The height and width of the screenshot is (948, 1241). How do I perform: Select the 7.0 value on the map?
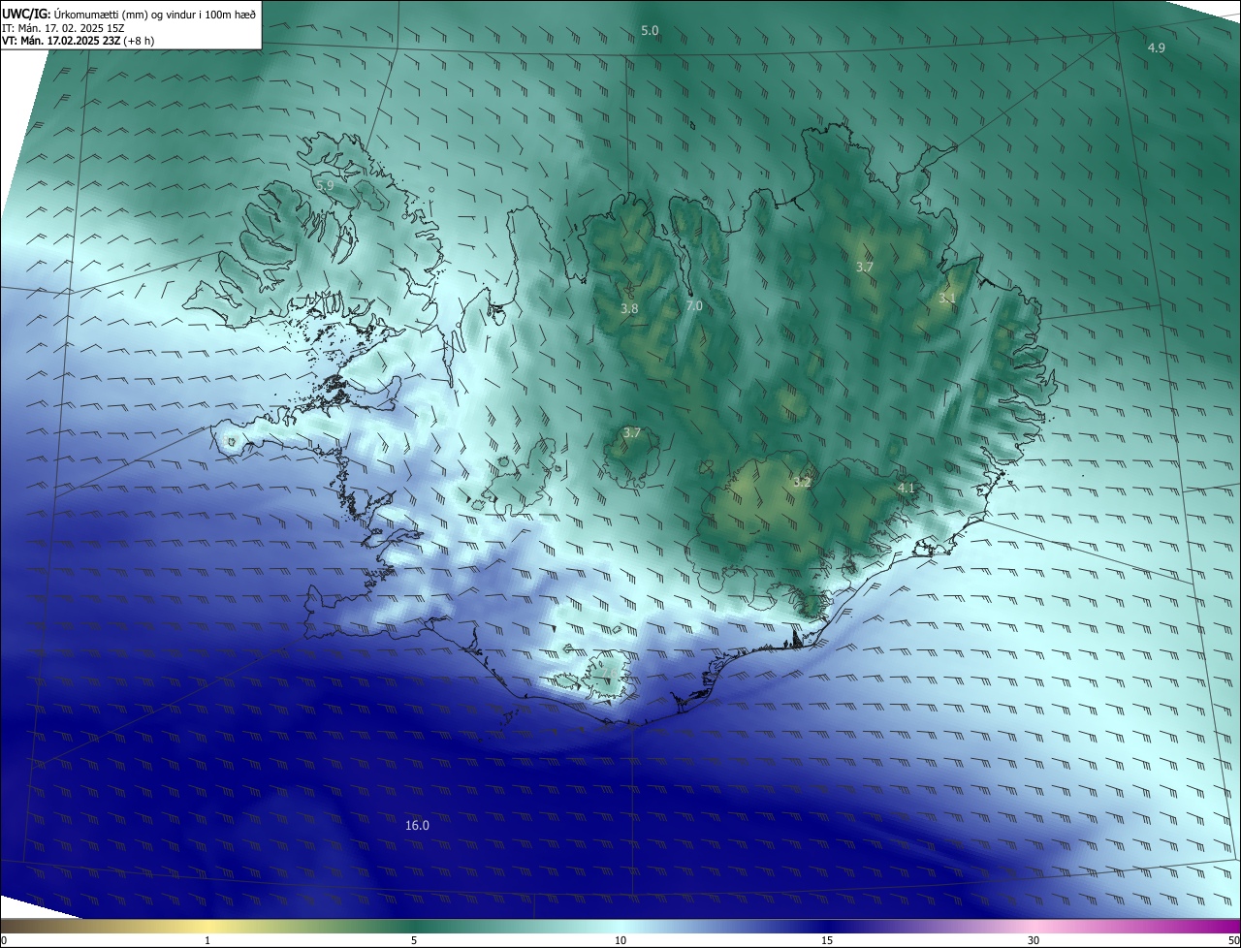tap(694, 305)
